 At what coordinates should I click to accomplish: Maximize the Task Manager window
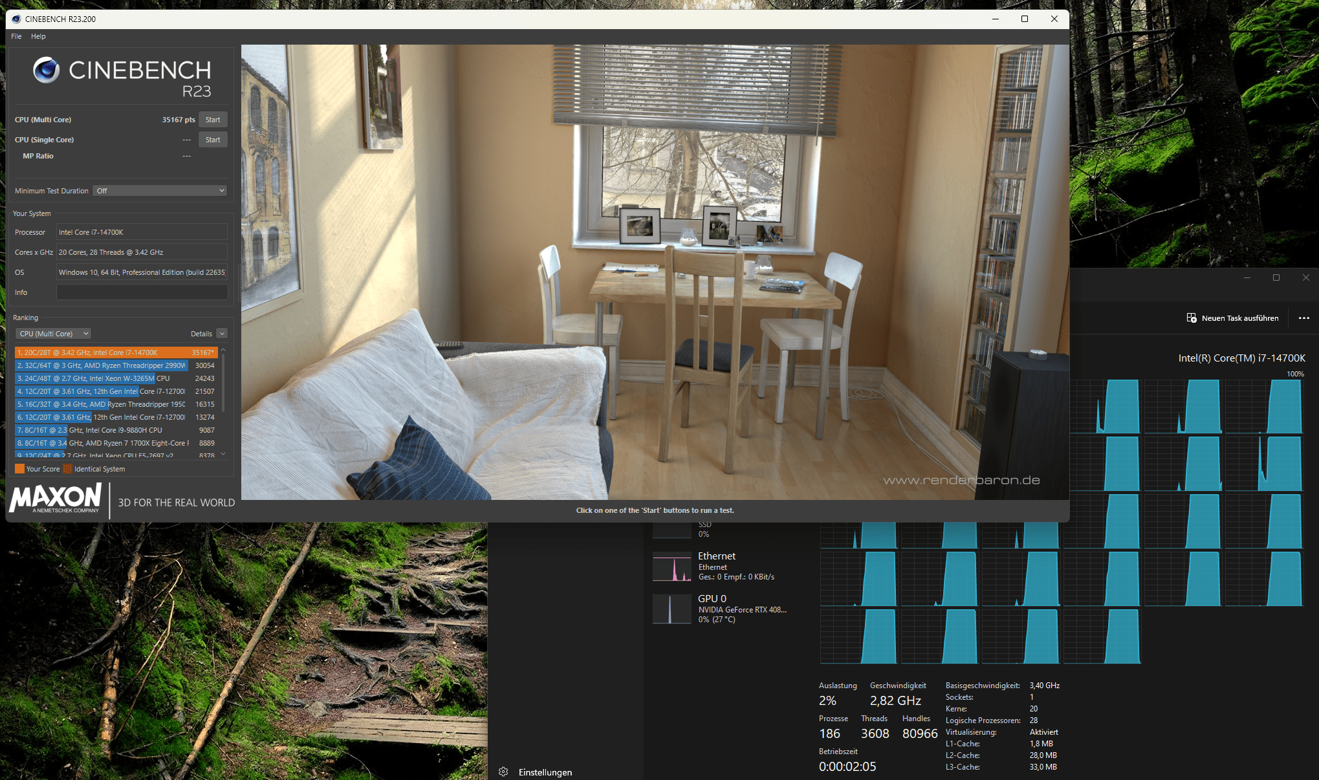1276,277
